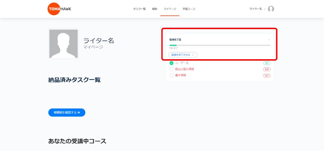
Task: Select the empty circle beside 基本情報
Action: 171,75
